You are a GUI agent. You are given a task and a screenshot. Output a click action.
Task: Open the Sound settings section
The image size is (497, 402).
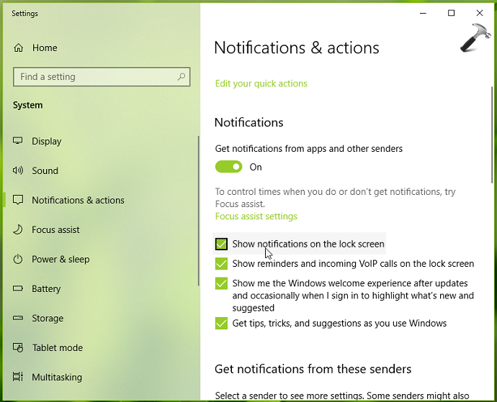click(45, 170)
